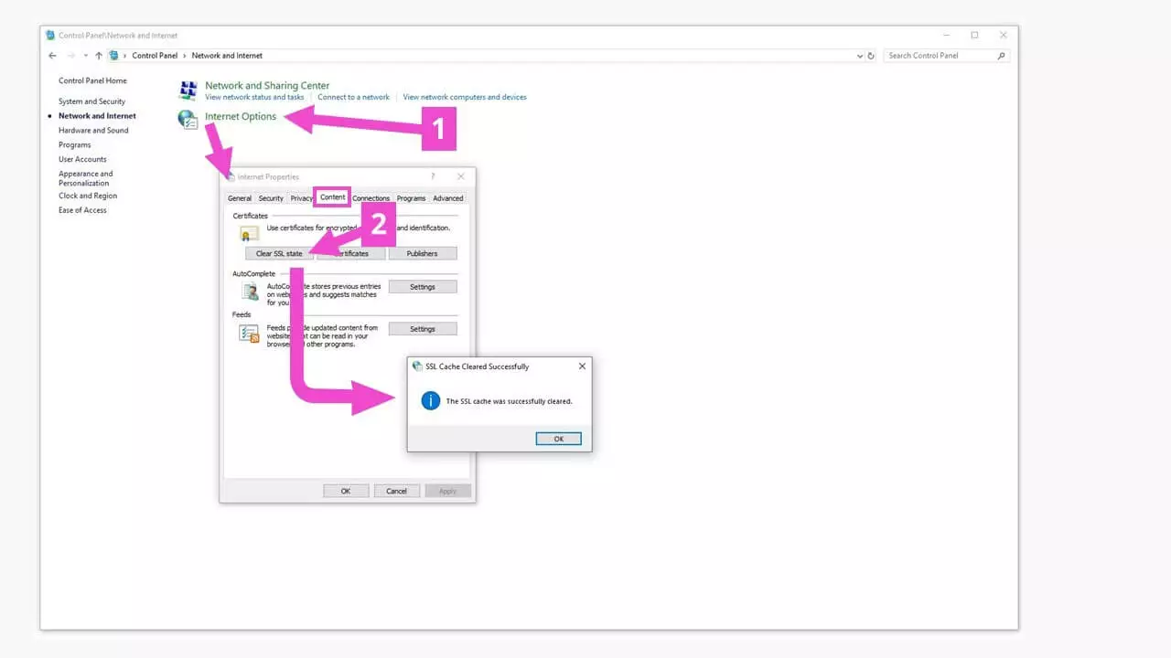The image size is (1171, 658).
Task: Maximize the Control Panel window
Action: pos(974,35)
